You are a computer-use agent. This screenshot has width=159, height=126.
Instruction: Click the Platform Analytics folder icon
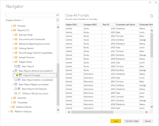12,111
